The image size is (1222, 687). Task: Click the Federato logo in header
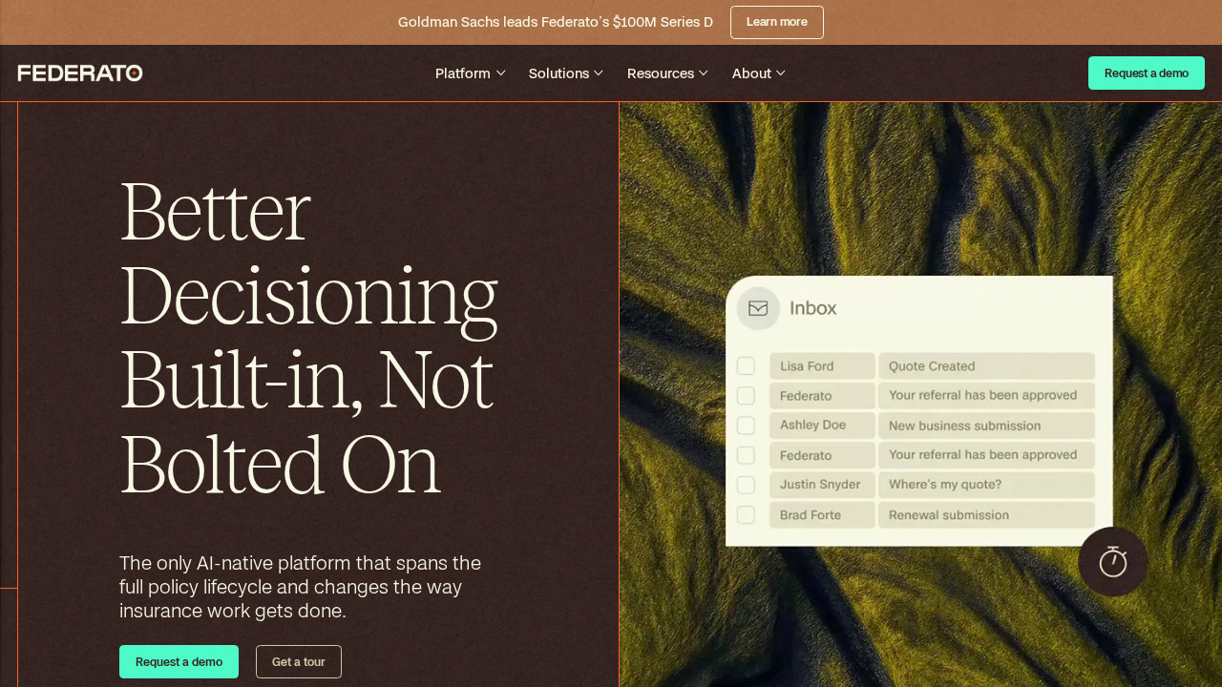click(x=80, y=73)
